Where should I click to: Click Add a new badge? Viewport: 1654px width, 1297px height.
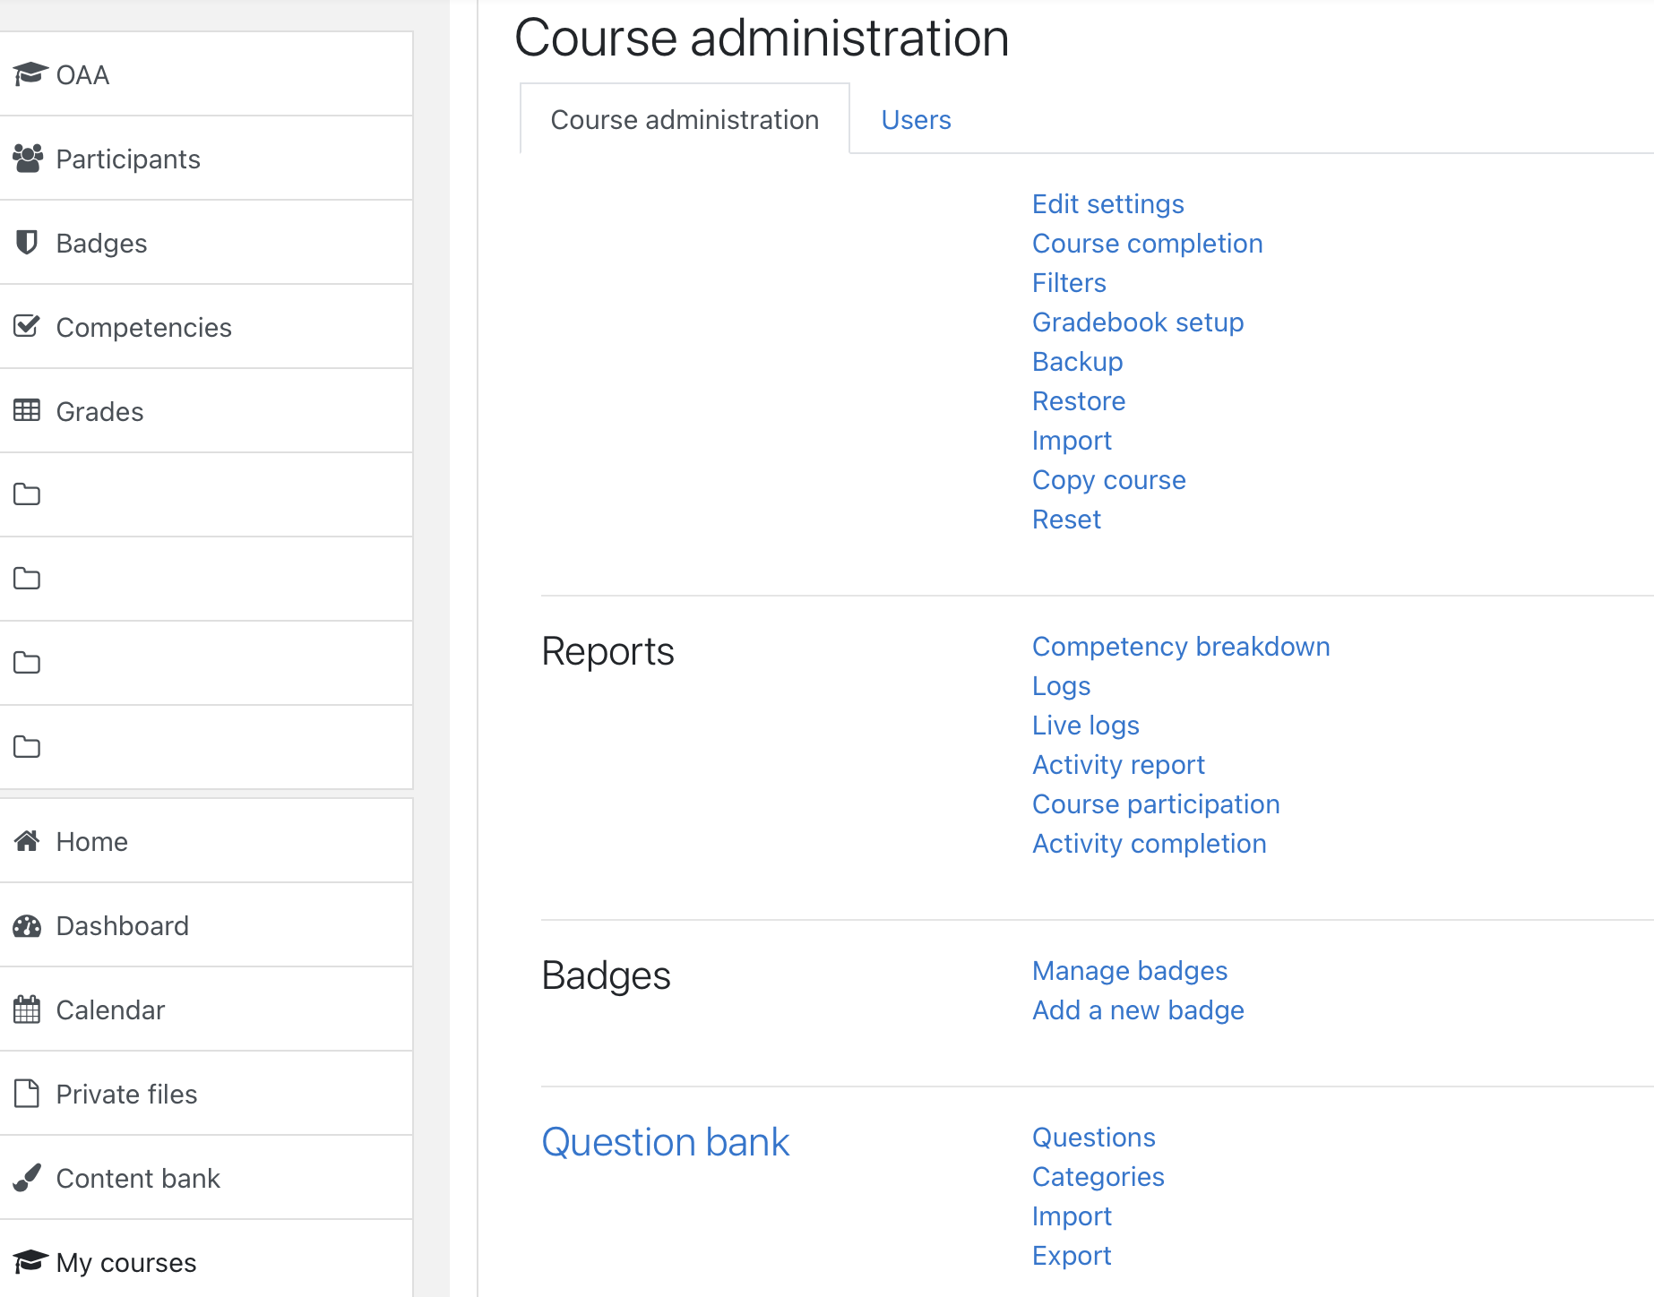point(1137,1010)
